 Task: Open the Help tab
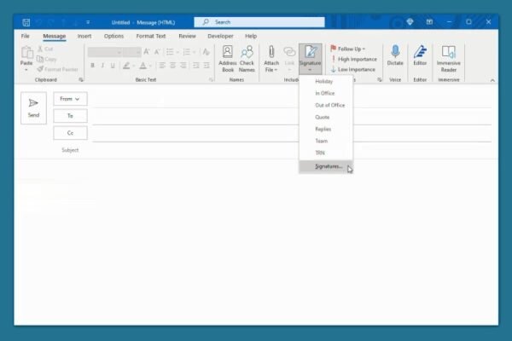pos(251,36)
